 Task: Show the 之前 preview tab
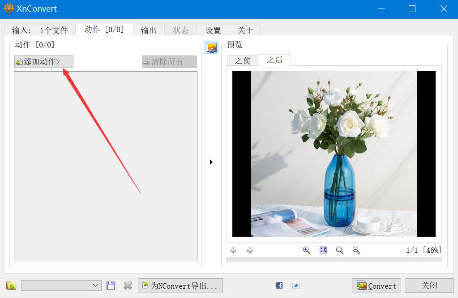(x=243, y=61)
